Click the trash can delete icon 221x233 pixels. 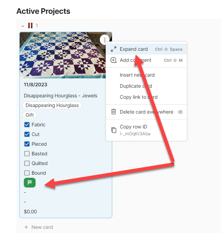[114, 112]
